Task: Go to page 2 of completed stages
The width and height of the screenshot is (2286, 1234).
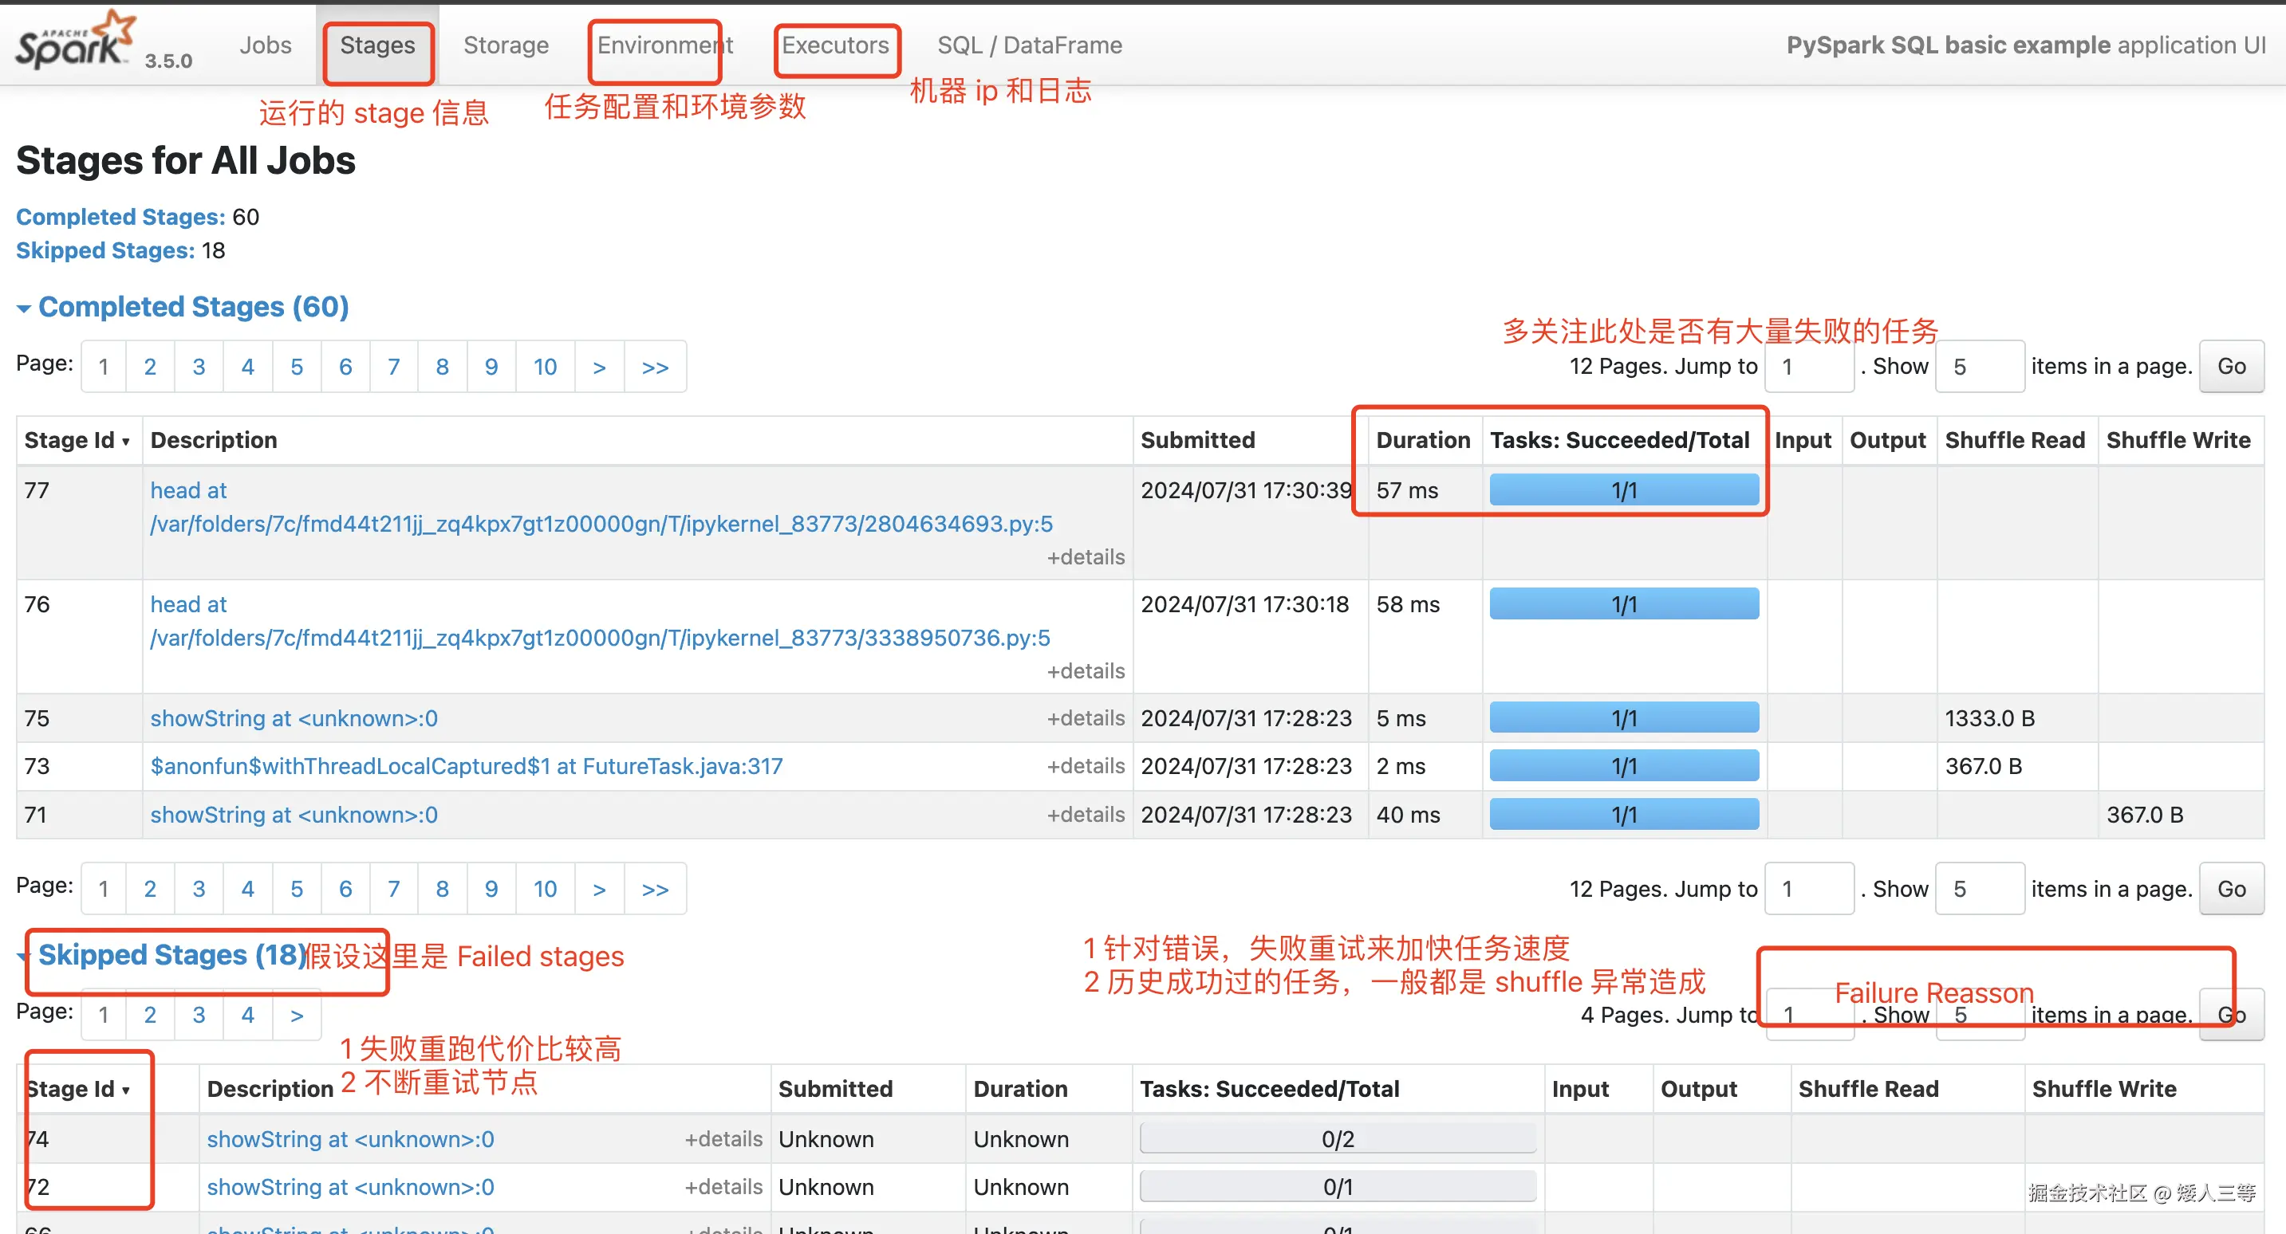Action: click(x=150, y=367)
